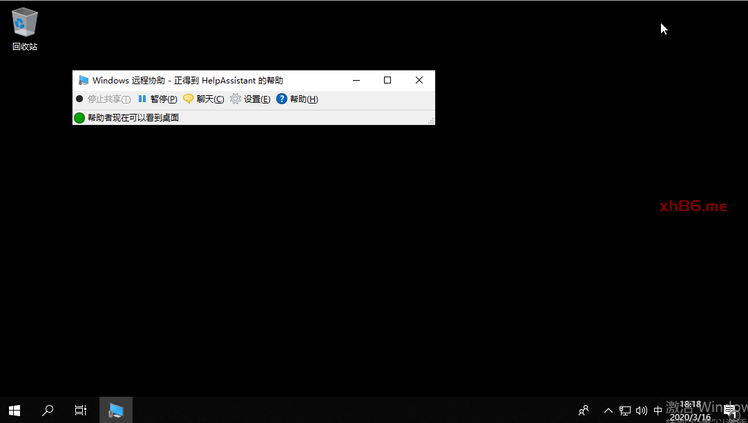Screen dimensions: 748x423
Task: Expand hidden system tray icons chevron
Action: pos(608,411)
